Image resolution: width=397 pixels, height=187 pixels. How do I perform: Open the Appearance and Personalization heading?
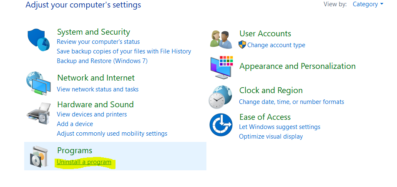297,66
